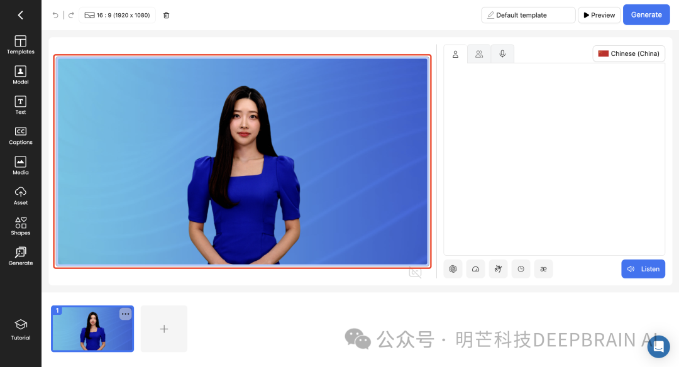
Task: Open the Tutorial section
Action: click(20, 330)
